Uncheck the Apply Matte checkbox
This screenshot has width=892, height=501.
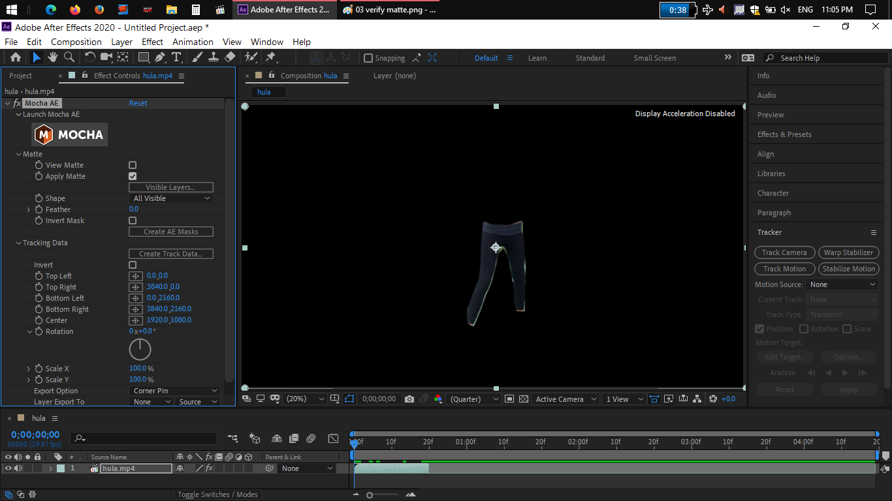133,177
